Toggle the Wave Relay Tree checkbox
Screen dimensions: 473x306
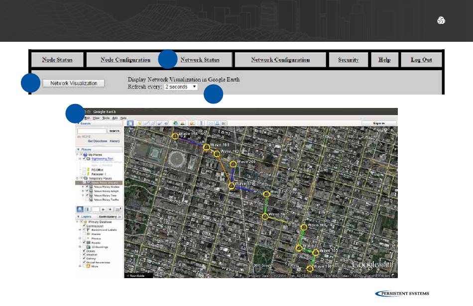point(87,196)
